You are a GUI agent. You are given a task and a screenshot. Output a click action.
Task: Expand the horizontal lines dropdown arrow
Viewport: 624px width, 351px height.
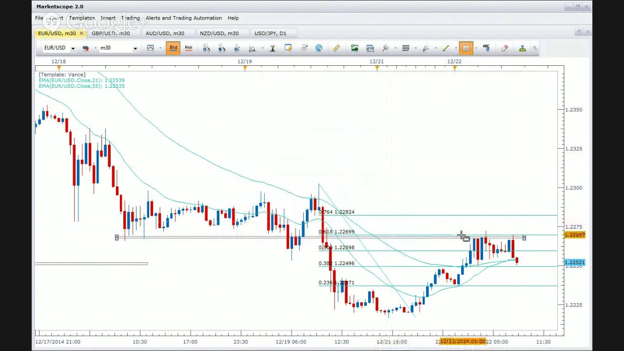tap(415, 48)
